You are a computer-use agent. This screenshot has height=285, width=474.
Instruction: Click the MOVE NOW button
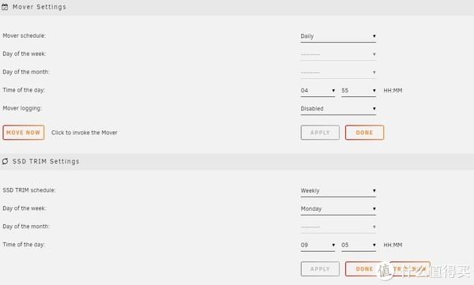coord(24,133)
